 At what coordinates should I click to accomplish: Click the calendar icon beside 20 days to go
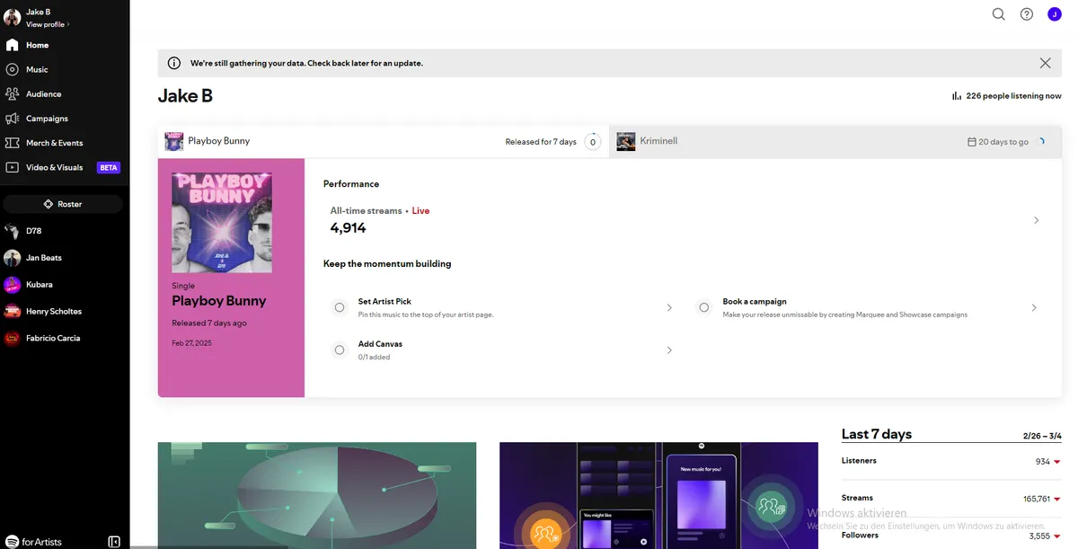click(971, 142)
